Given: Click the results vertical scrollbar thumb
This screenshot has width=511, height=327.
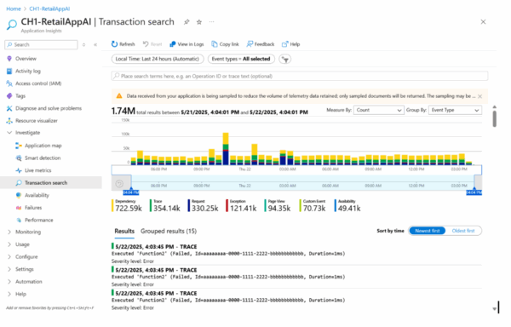Looking at the screenshot, I should [x=494, y=119].
